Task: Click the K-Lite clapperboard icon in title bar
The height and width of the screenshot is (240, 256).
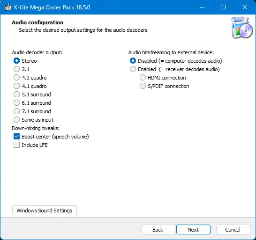Action: (8, 7)
